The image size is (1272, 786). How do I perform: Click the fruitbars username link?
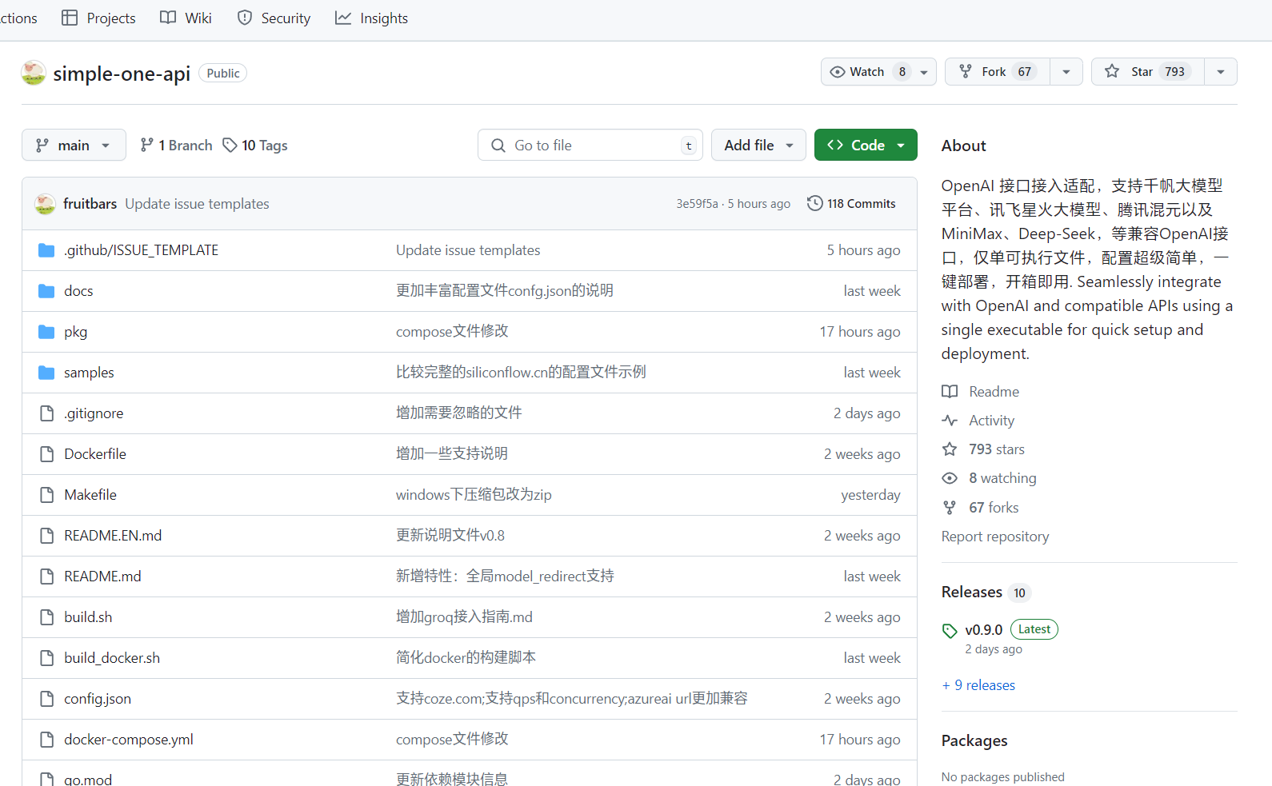tap(90, 204)
